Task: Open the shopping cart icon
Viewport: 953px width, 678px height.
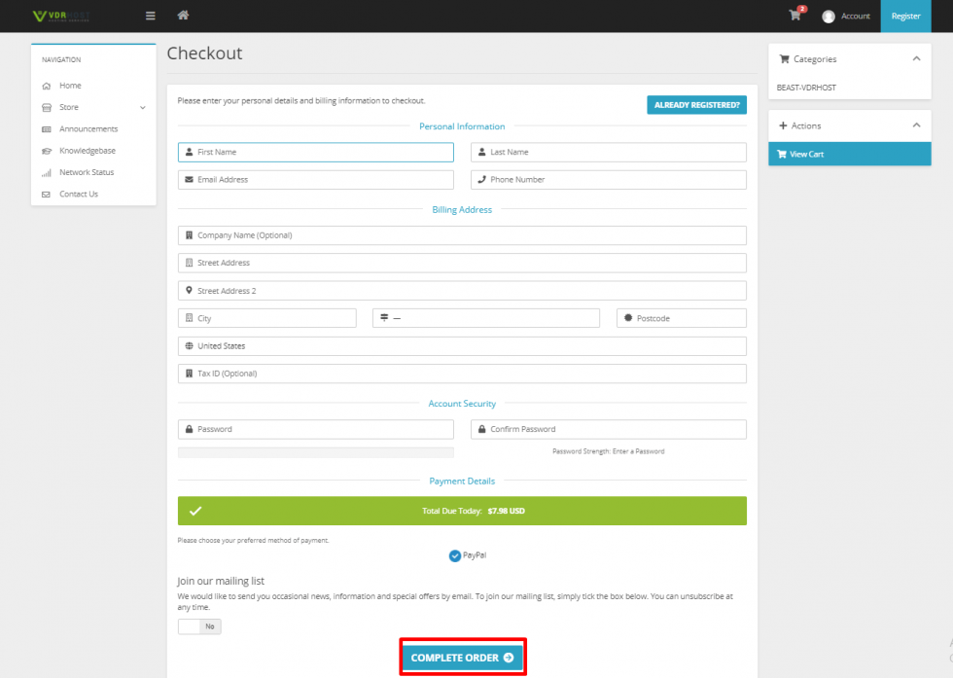Action: click(795, 16)
